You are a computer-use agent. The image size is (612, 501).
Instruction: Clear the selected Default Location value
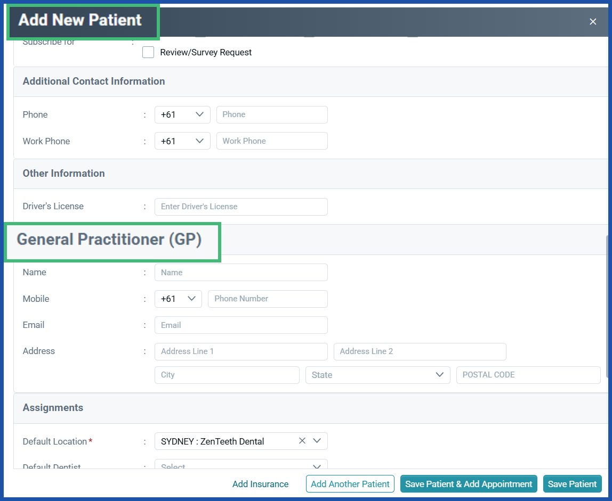(x=302, y=441)
